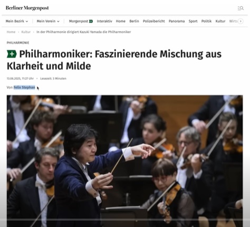Open the Morgenpost Plus menu item
The height and width of the screenshot is (227, 250).
81,21
